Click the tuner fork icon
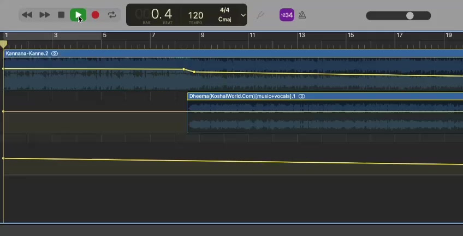This screenshot has height=236, width=463. [x=260, y=15]
